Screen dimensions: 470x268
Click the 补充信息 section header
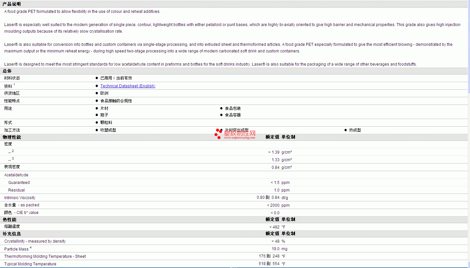[12, 233]
